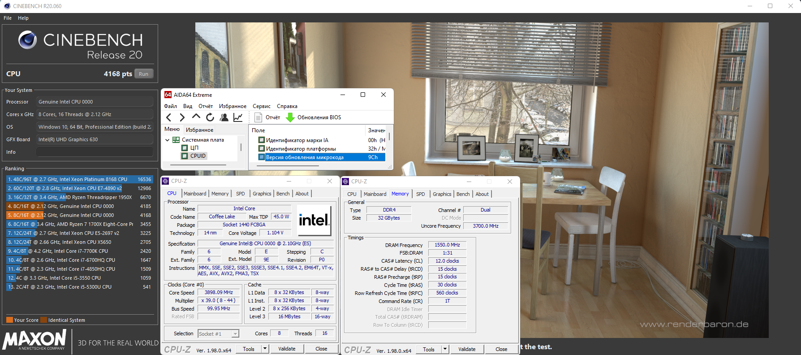801x355 pixels.
Task: Click the title icon of the CPU-Z window showing Processor
Action: point(165,181)
